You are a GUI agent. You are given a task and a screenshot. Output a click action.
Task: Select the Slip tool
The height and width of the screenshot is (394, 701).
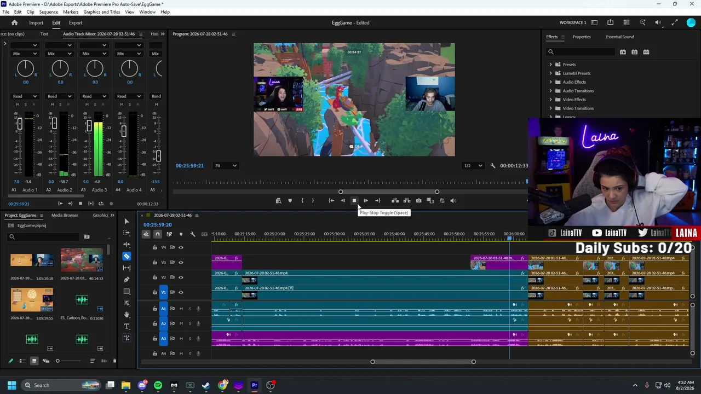pyautogui.click(x=127, y=268)
